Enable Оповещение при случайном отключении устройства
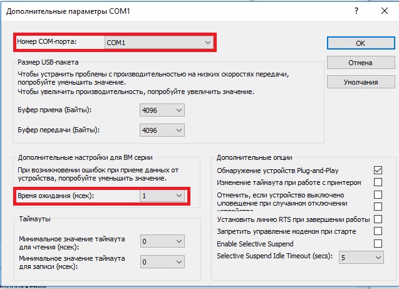Screen dimensions: 399x289 (x=378, y=206)
